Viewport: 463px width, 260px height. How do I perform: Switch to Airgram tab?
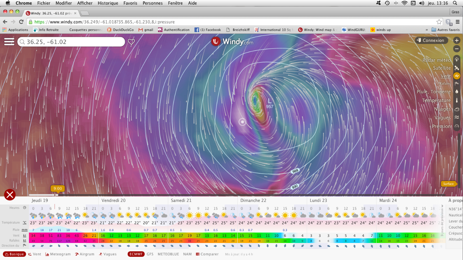(85, 254)
